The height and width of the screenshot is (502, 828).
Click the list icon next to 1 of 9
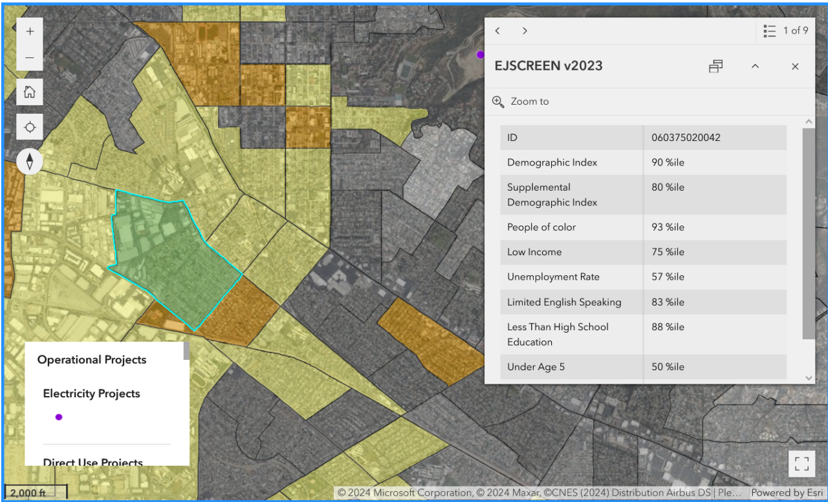769,30
